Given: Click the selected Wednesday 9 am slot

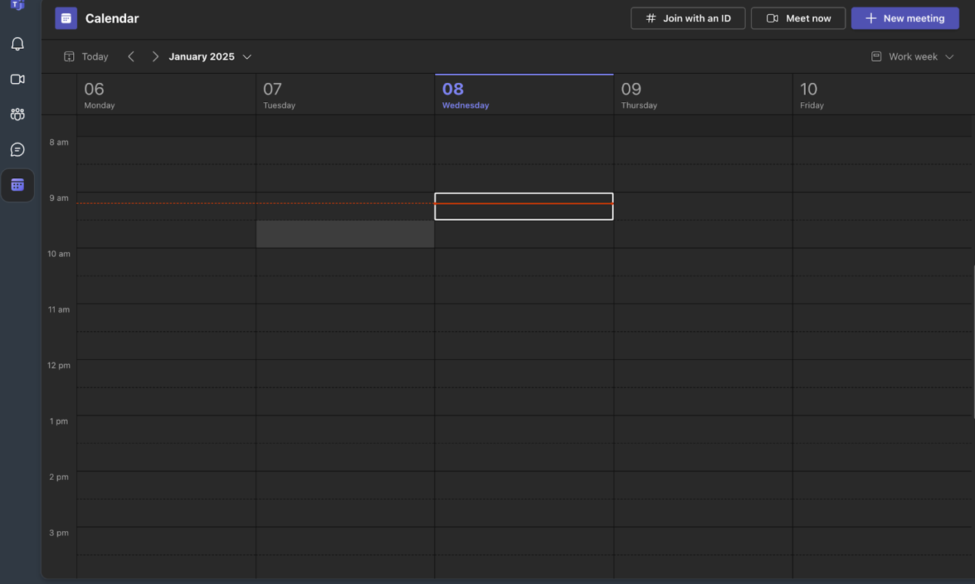Looking at the screenshot, I should point(524,206).
